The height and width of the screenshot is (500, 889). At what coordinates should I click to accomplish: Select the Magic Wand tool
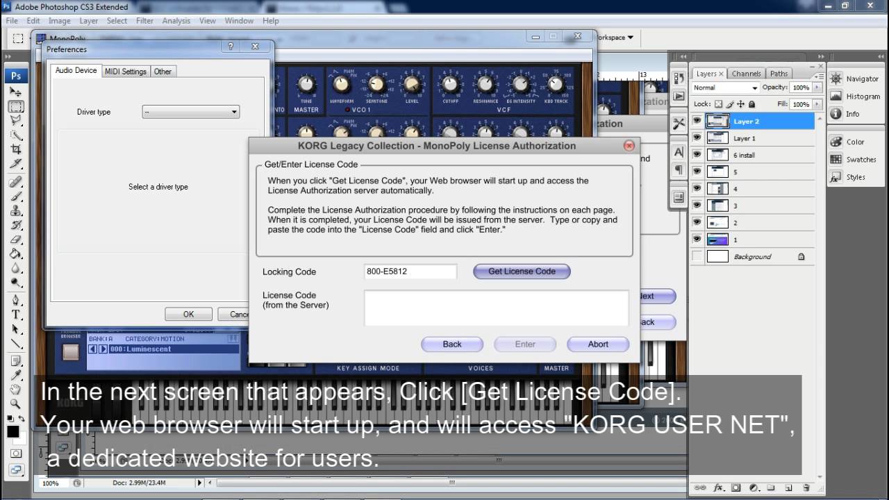[16, 135]
